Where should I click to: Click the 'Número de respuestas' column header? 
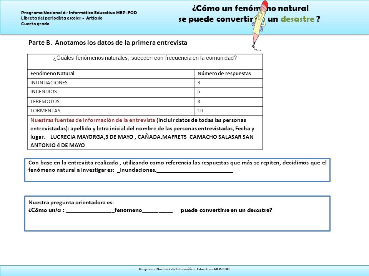point(229,74)
